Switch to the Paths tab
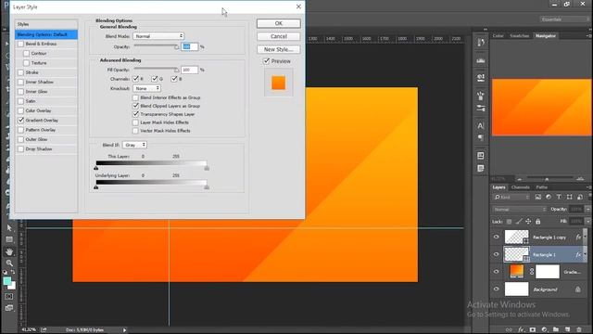This screenshot has height=334, width=593. coord(541,187)
